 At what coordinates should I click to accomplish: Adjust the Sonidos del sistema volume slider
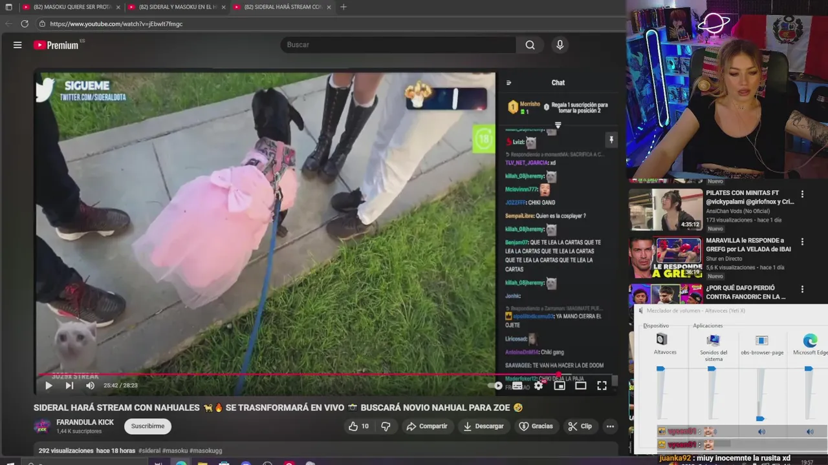(712, 394)
